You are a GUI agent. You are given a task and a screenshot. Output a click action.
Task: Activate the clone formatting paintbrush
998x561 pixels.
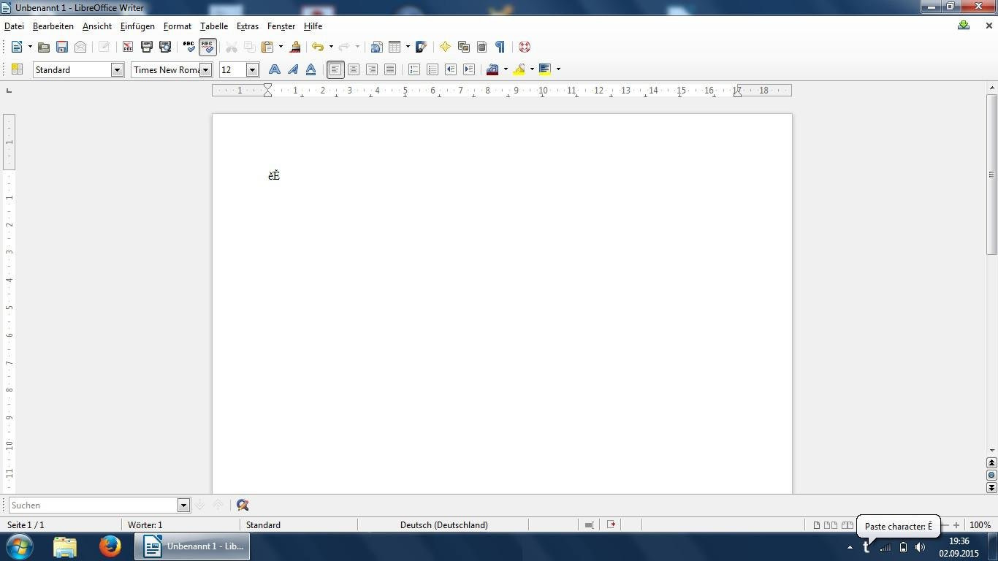[295, 47]
